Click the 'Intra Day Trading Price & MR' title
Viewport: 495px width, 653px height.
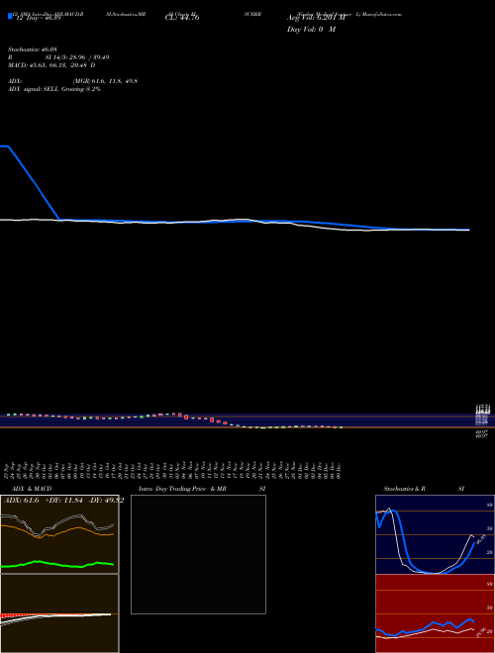(182, 489)
